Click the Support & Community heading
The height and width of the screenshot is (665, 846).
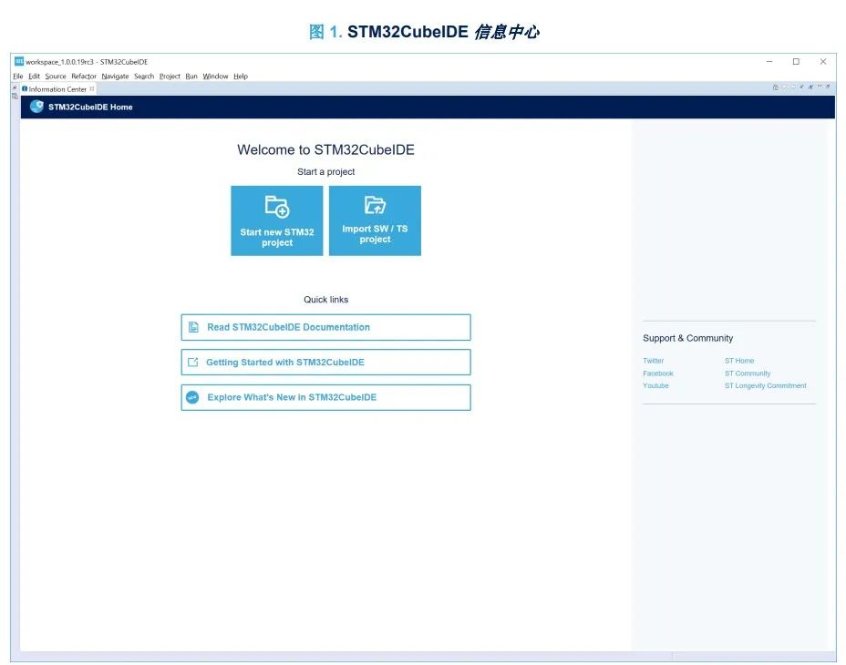pos(688,338)
